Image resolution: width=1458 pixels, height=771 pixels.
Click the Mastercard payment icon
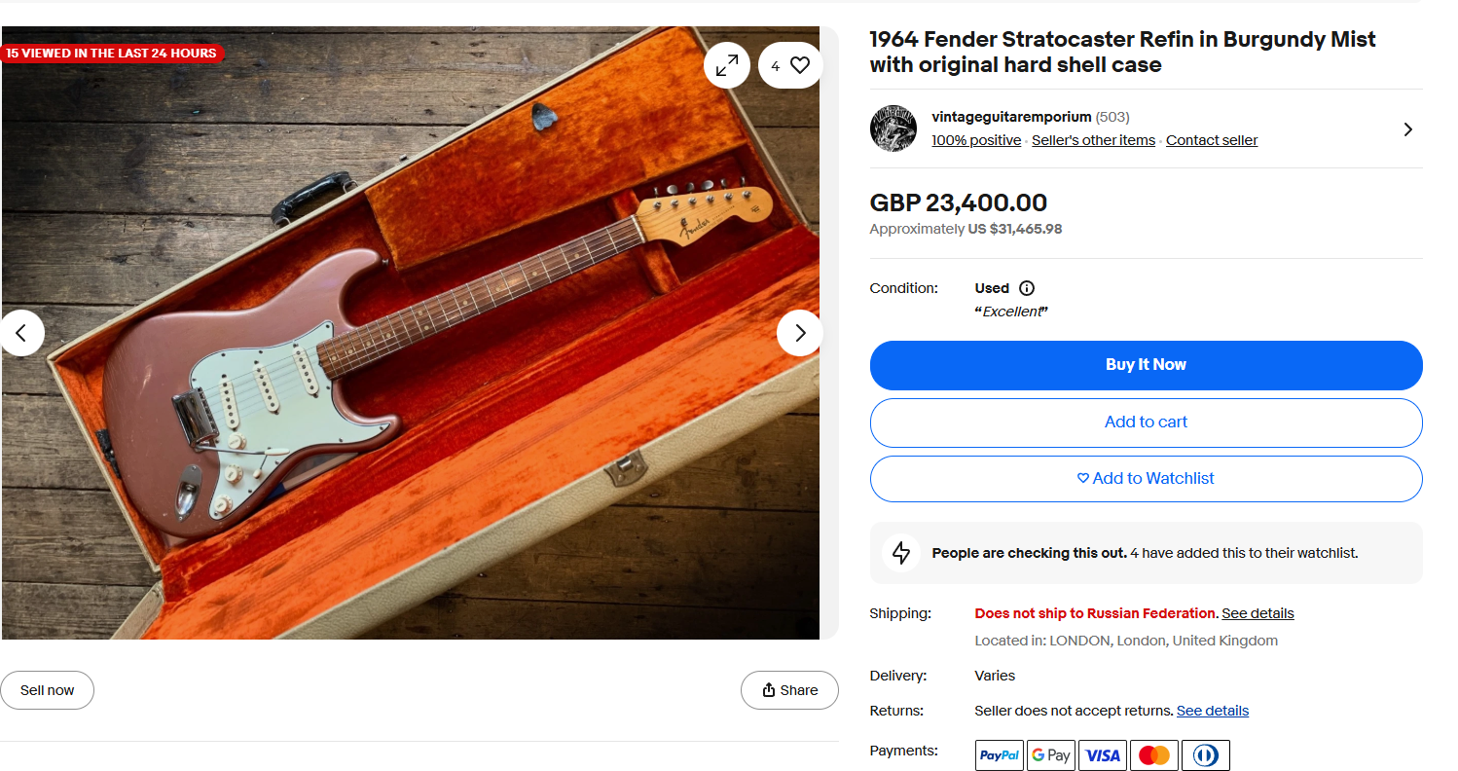coord(1153,755)
